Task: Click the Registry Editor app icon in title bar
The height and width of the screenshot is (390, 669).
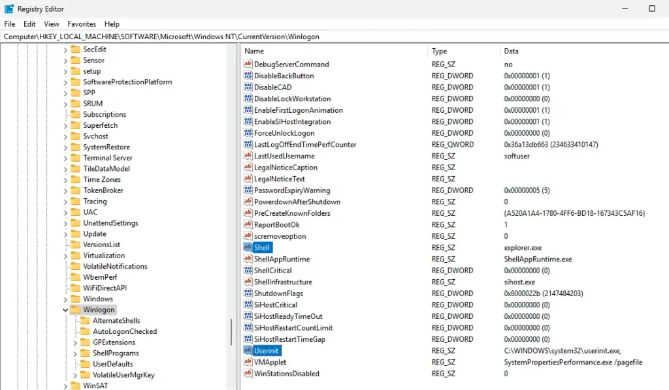Action: click(x=8, y=8)
